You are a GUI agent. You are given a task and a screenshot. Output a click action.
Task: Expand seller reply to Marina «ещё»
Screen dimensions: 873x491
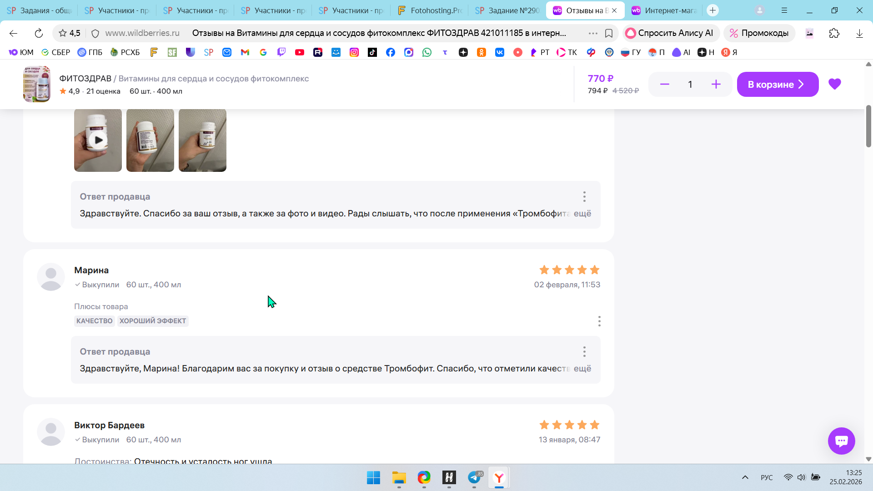(582, 369)
